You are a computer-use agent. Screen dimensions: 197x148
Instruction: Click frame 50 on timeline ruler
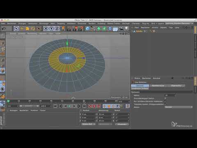(62, 101)
